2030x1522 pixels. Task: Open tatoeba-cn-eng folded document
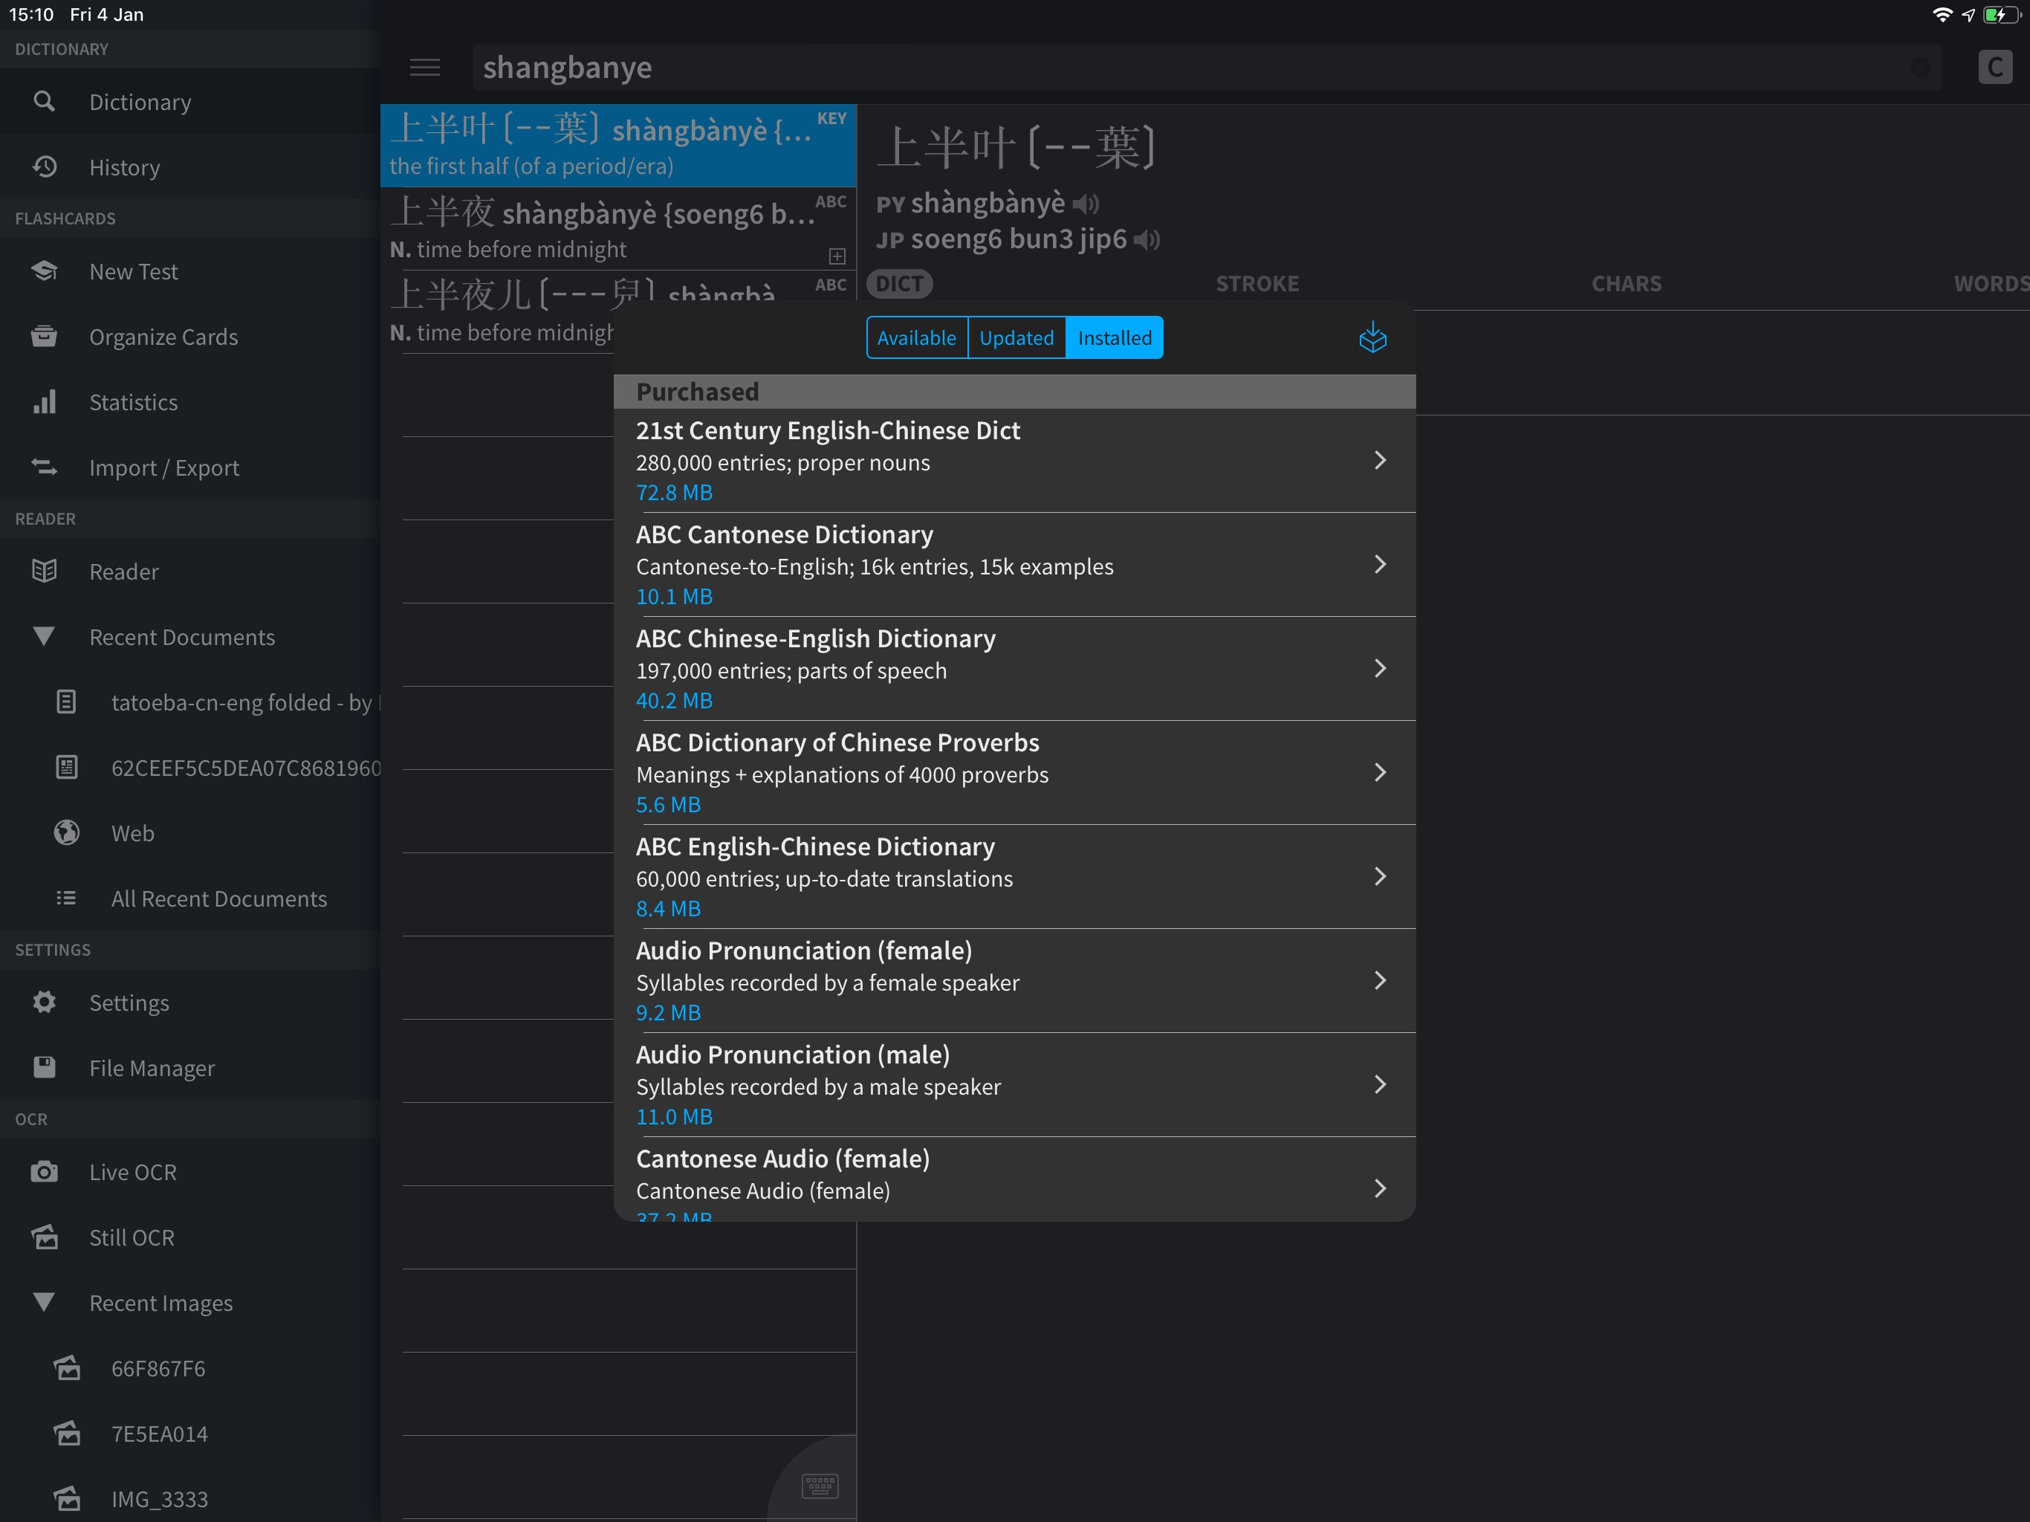[190, 702]
